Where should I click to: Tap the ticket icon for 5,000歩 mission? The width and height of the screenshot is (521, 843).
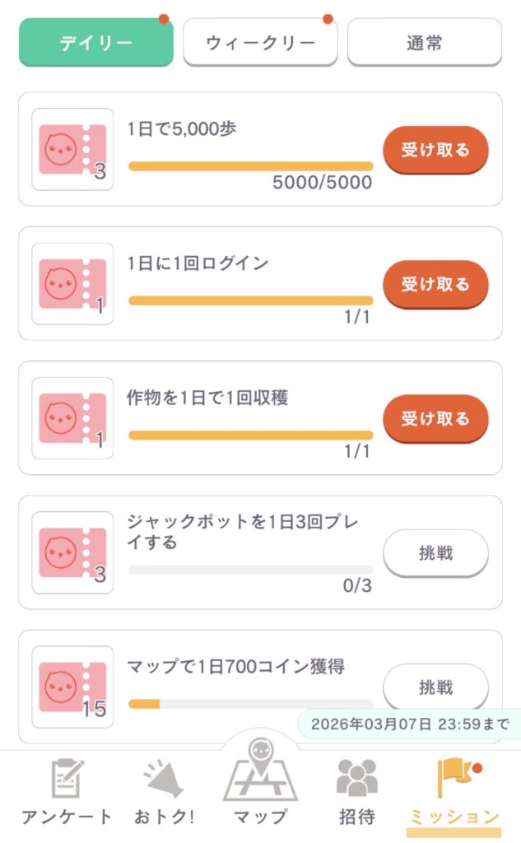[72, 149]
